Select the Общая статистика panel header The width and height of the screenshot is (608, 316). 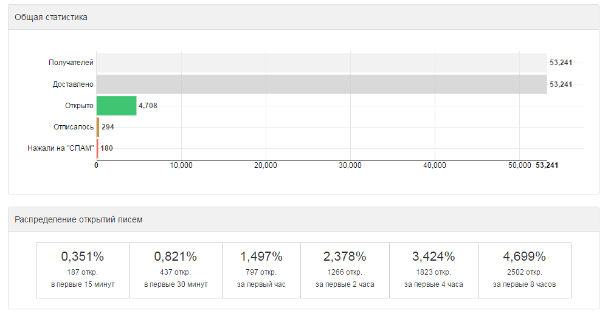click(303, 18)
